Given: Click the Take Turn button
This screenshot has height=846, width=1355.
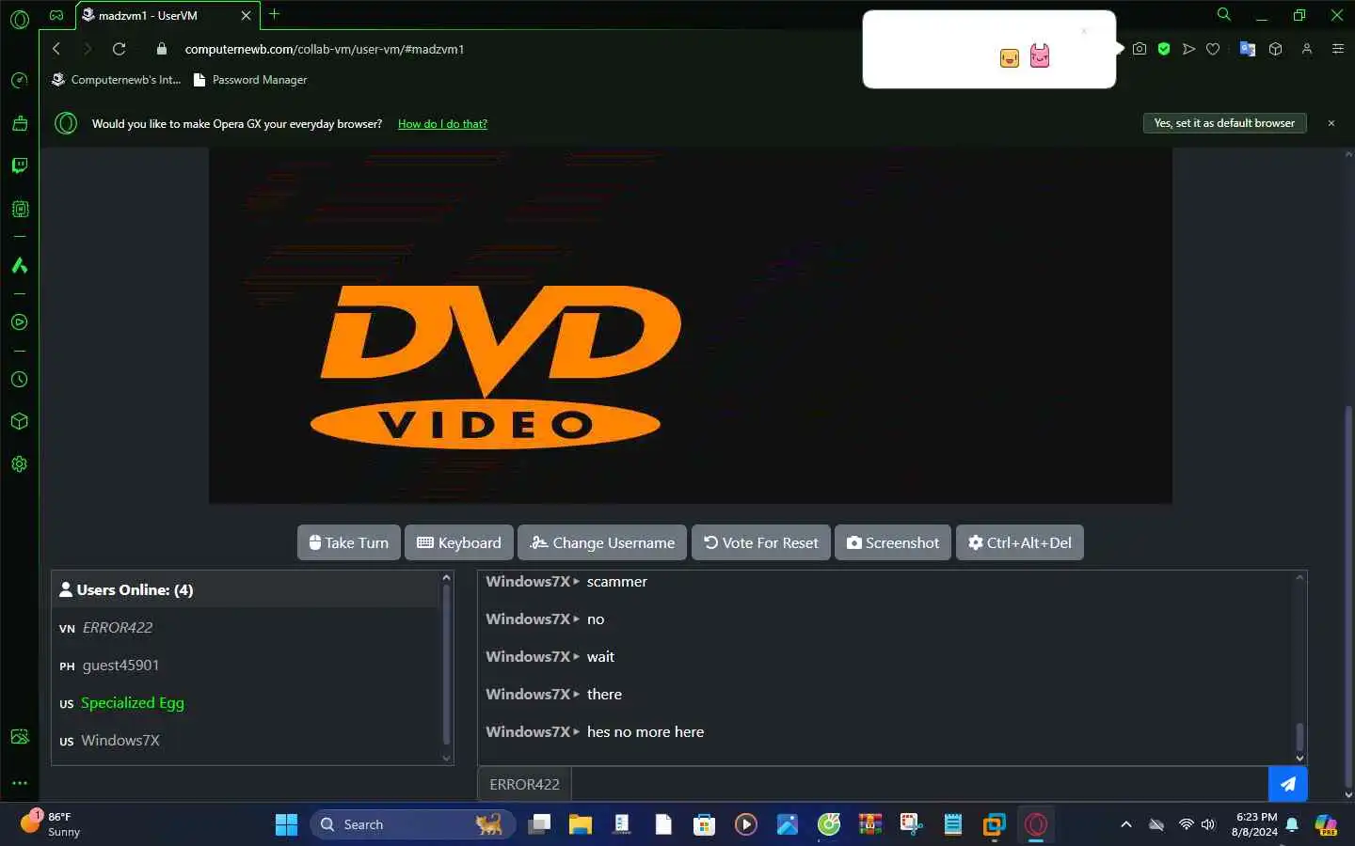Looking at the screenshot, I should click(x=349, y=542).
